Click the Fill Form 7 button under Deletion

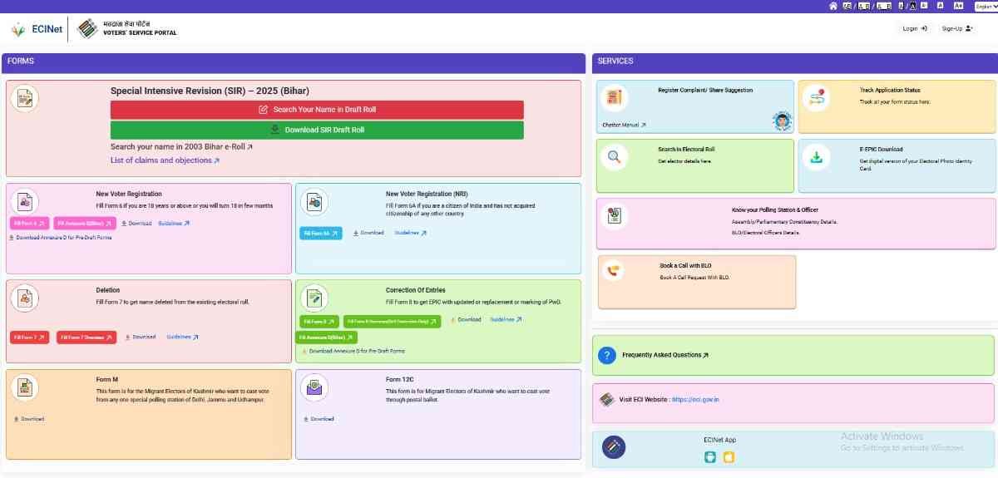tap(30, 338)
